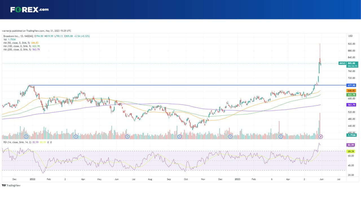The width and height of the screenshot is (361, 203).
Task: Click the 880.00 price axis tick
Action: 351,51
